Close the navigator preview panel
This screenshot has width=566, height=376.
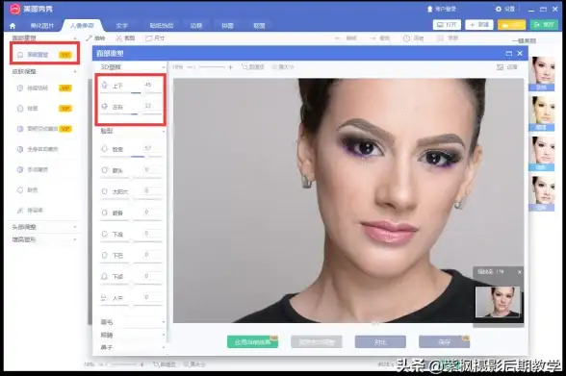[520, 272]
